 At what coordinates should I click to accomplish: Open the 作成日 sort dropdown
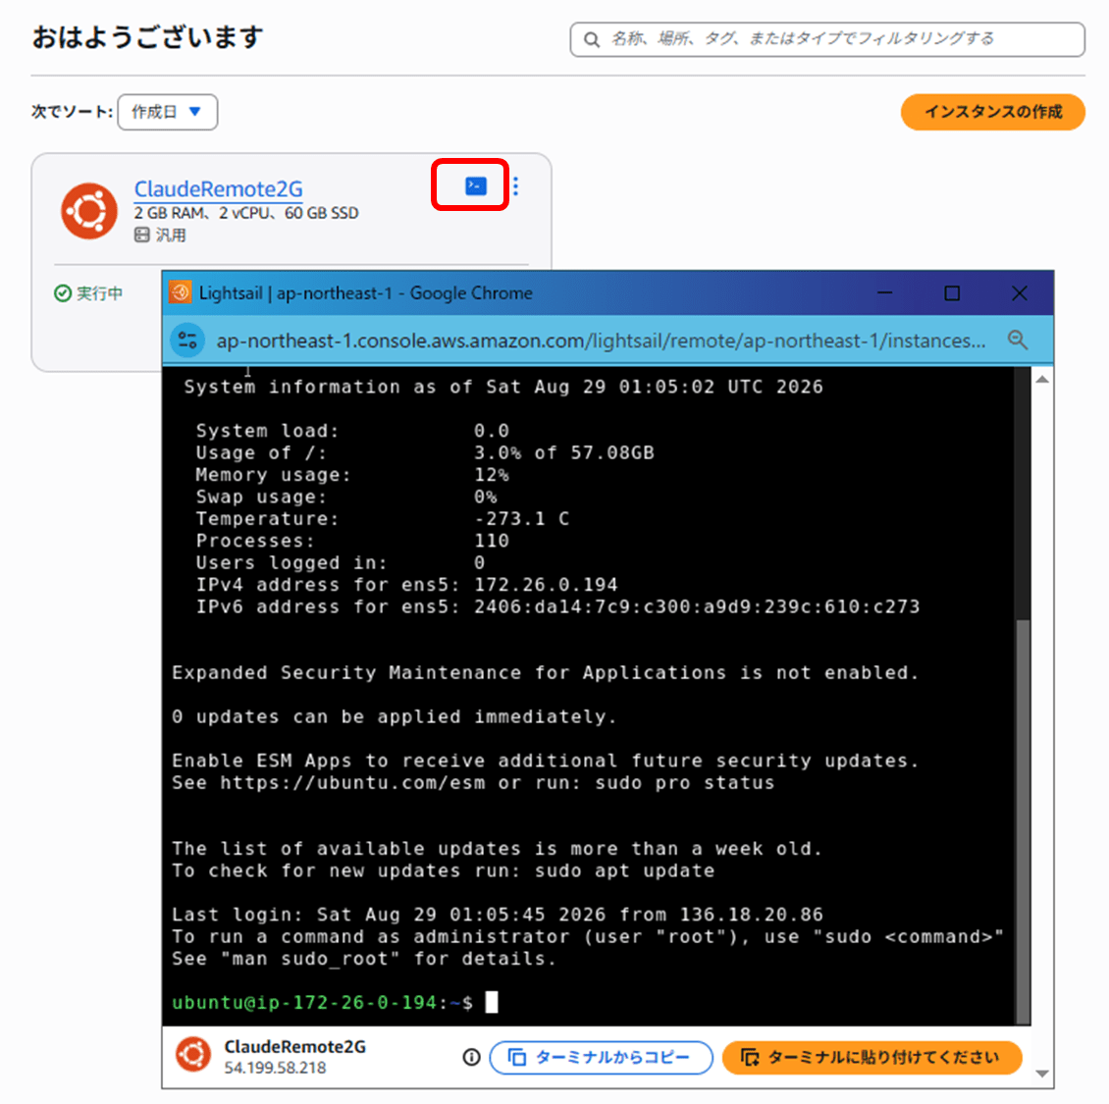[168, 112]
